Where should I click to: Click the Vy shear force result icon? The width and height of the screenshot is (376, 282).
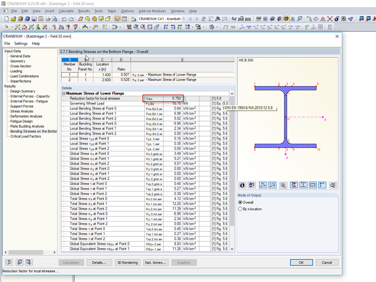[256, 27]
